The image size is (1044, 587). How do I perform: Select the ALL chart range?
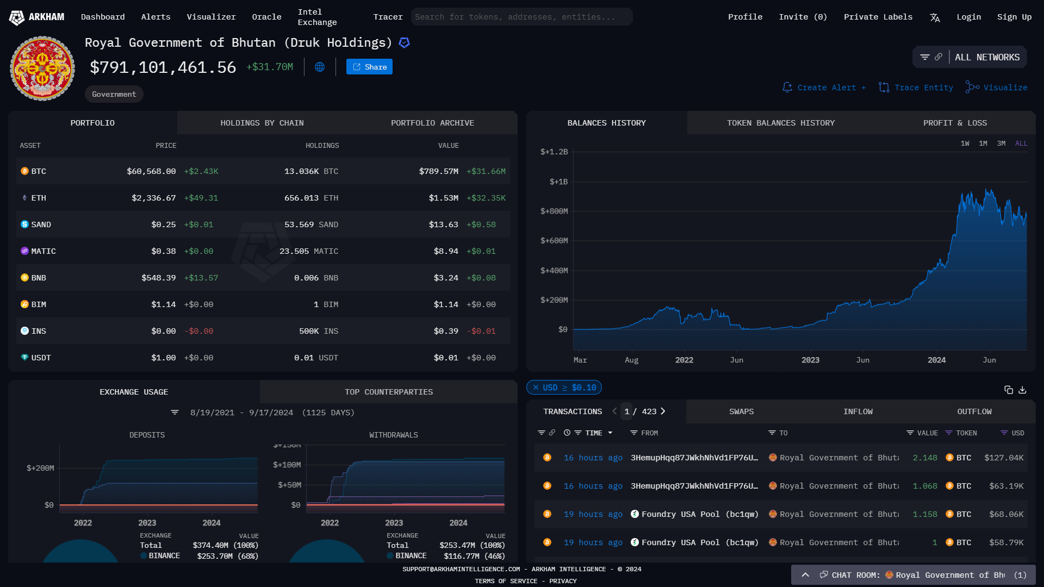pyautogui.click(x=1021, y=143)
